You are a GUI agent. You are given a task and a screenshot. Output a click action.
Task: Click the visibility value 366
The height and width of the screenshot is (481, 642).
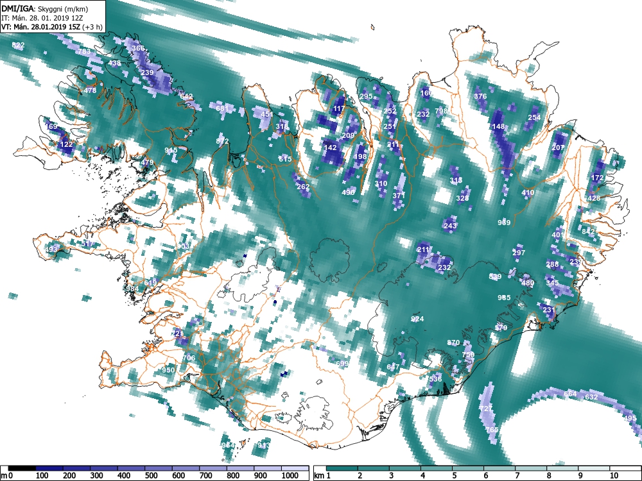pos(139,48)
